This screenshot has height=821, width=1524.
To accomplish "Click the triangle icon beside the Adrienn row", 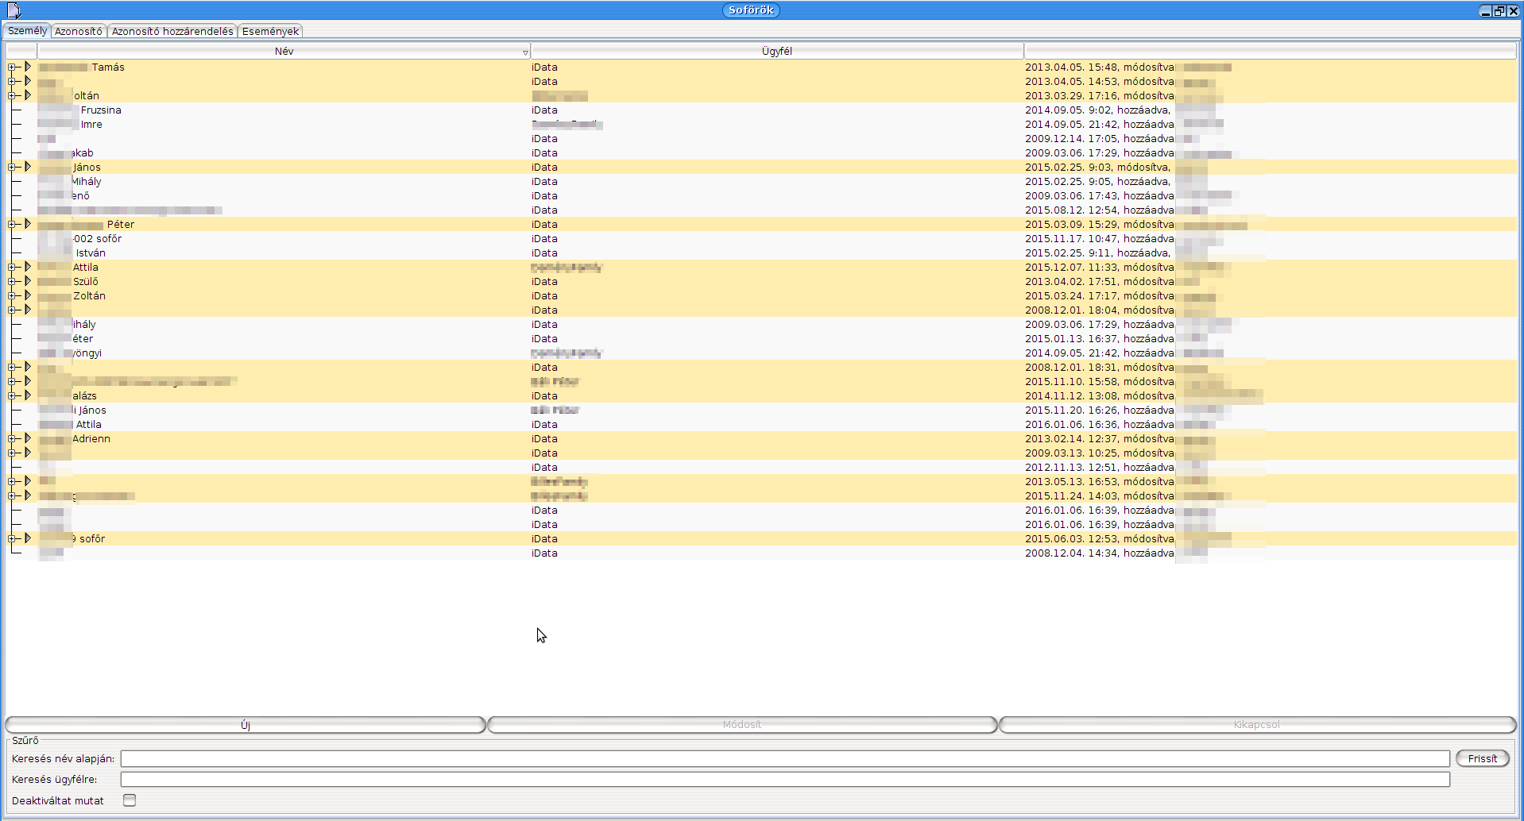I will (x=28, y=438).
